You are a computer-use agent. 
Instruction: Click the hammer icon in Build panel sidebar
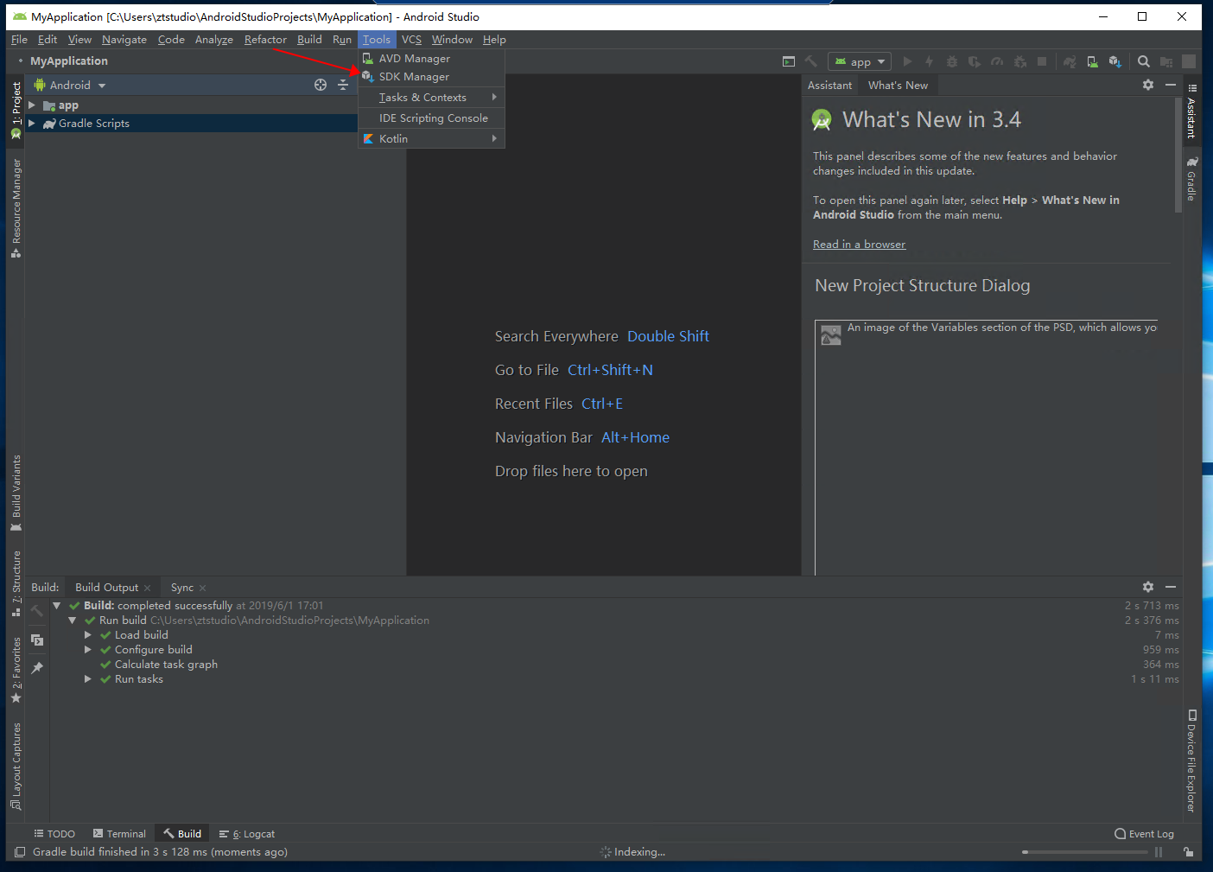(x=37, y=611)
